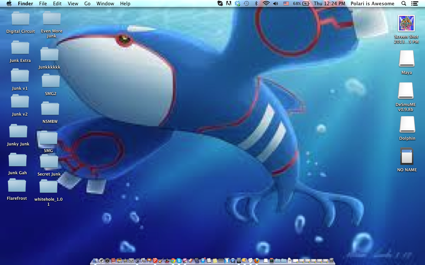This screenshot has width=425, height=265.
Task: Select the Screen Shot thumbnail on desktop
Action: click(x=406, y=24)
